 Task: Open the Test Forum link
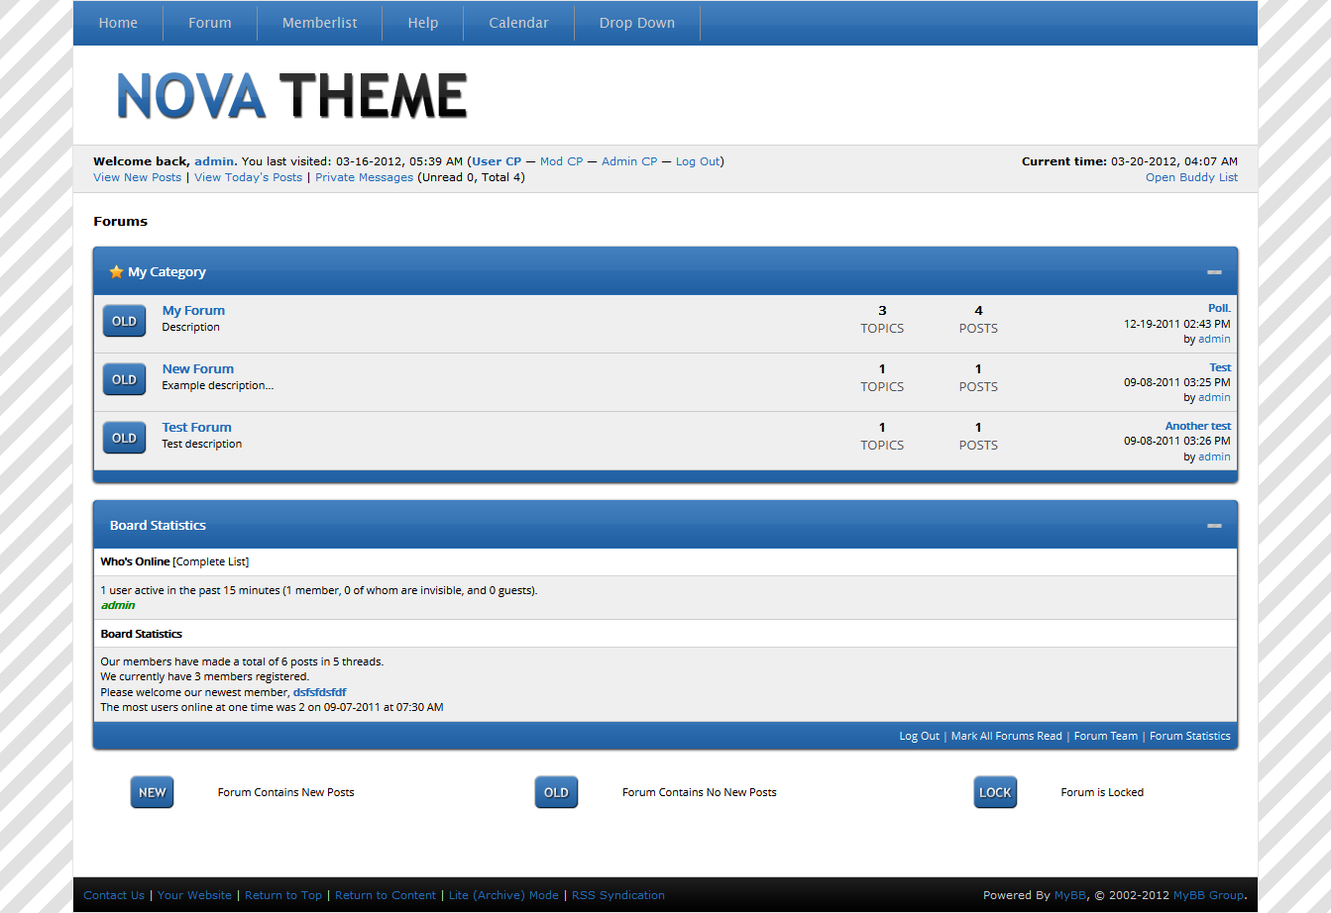(197, 428)
